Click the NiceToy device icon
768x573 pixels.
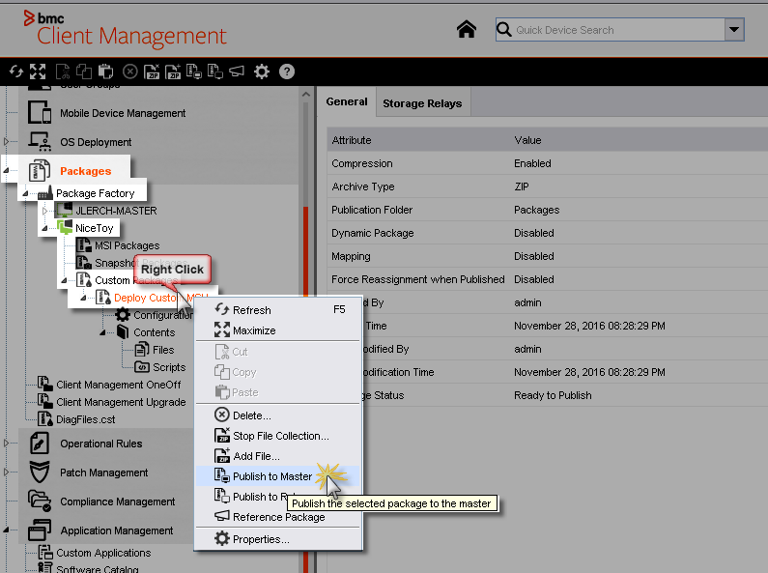[65, 227]
